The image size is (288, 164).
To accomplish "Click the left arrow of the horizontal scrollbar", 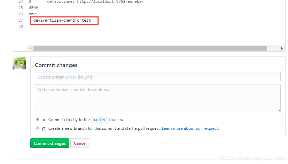I will point(30,49).
